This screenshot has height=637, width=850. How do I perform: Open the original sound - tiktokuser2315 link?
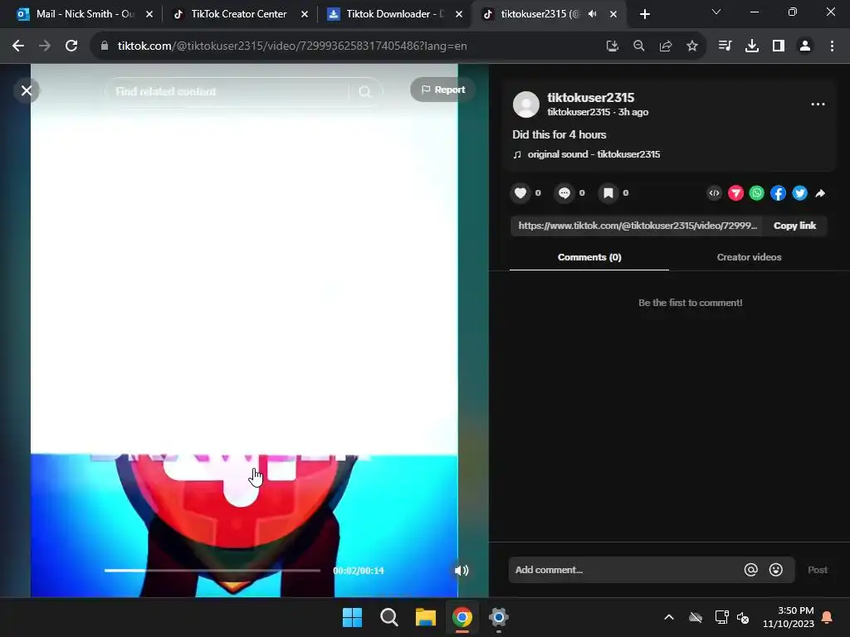(594, 154)
